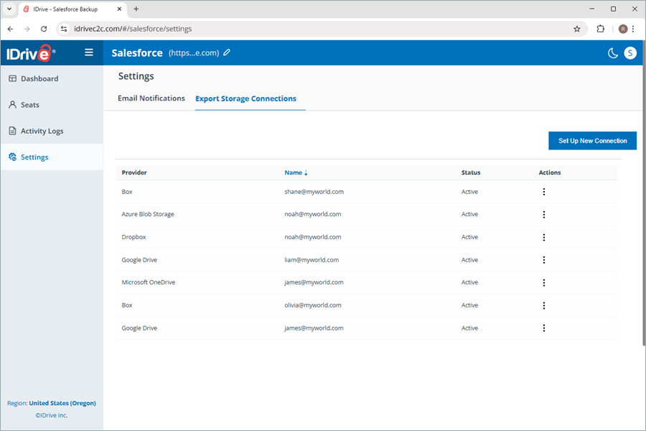
Task: Toggle dark mode with the moon icon
Action: click(613, 52)
